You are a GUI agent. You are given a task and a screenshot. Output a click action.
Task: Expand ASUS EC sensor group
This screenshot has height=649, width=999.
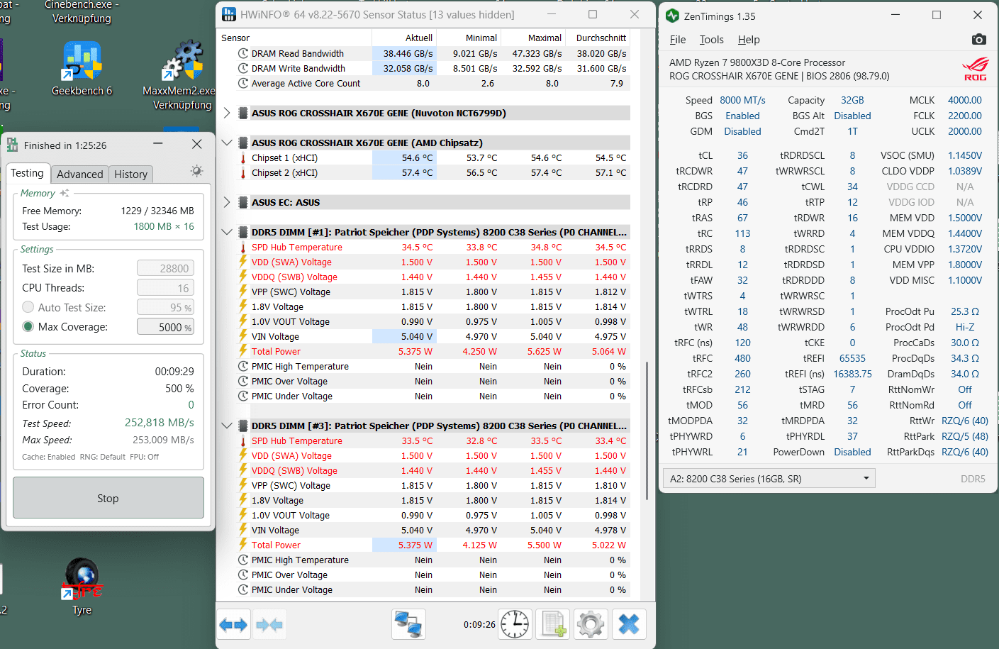[227, 202]
